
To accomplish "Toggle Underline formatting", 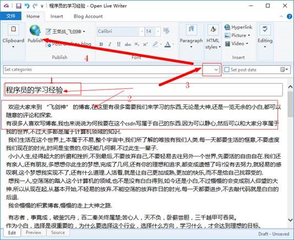I will tap(118, 44).
